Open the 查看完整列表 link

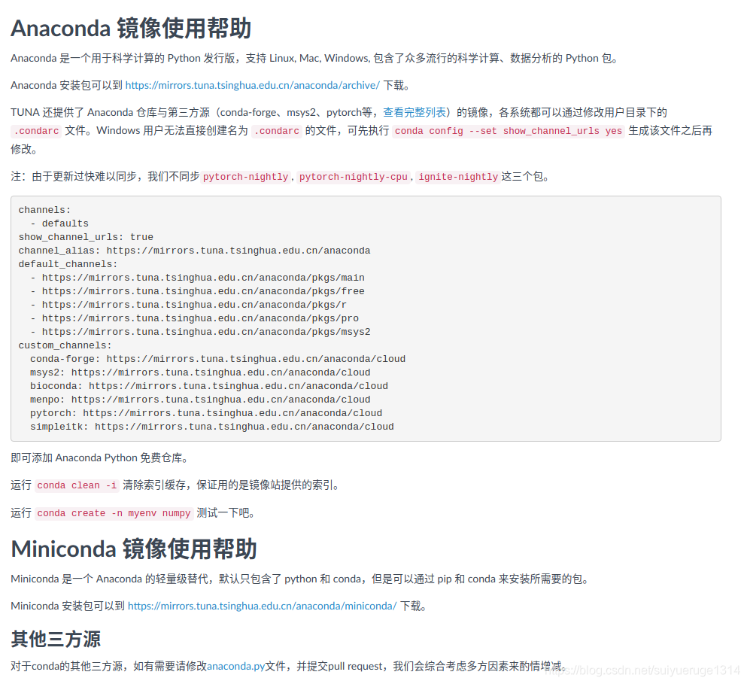click(414, 112)
